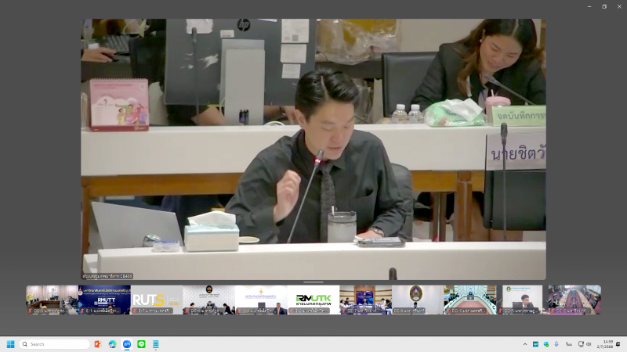
Task: Click the taskbar Search box
Action: click(x=55, y=344)
